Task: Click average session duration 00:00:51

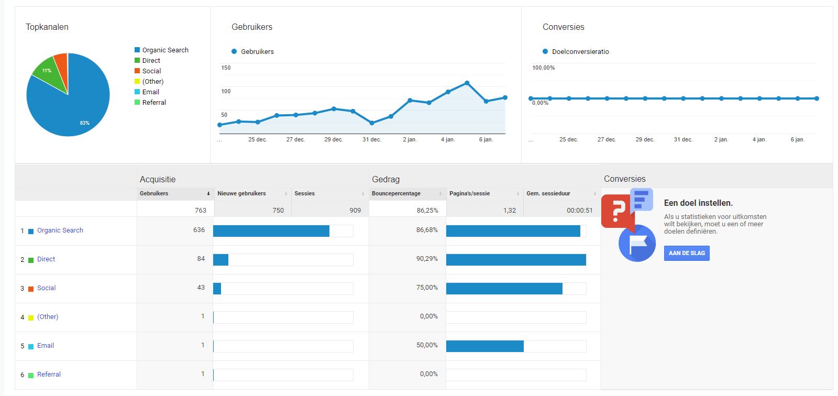Action: click(x=580, y=211)
